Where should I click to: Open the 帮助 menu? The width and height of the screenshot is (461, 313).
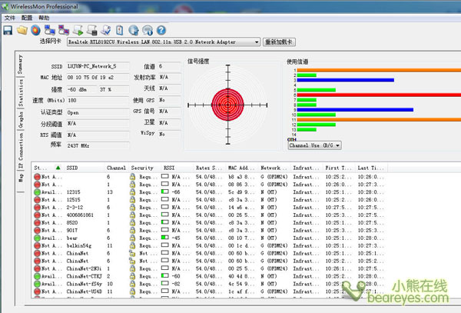44,18
